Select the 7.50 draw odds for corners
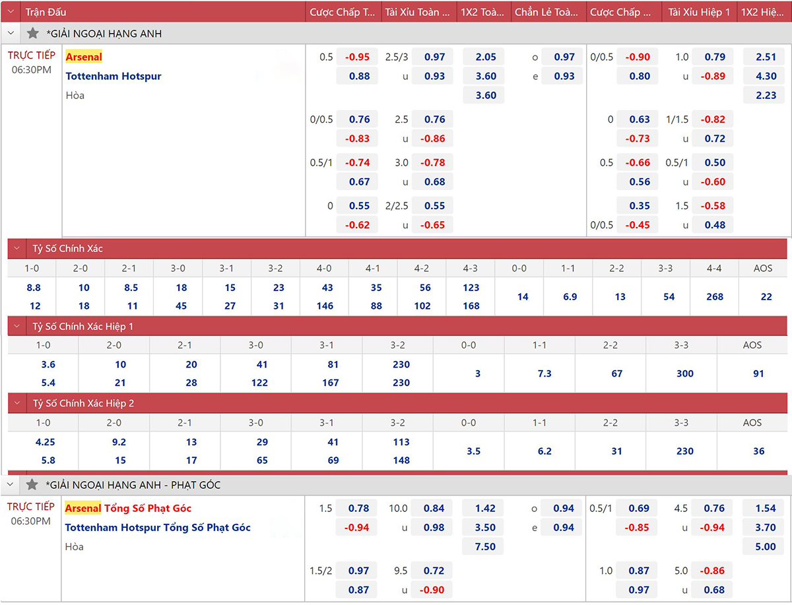This screenshot has width=792, height=605. (x=485, y=546)
